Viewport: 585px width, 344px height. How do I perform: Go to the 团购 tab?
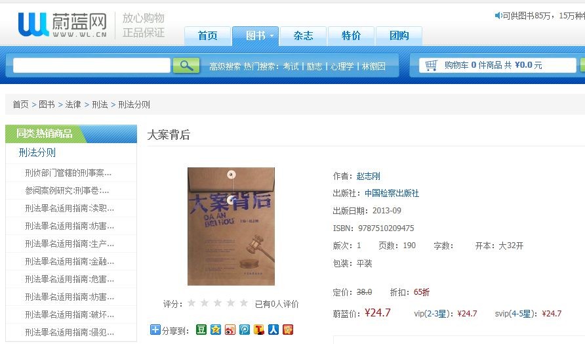pos(399,36)
